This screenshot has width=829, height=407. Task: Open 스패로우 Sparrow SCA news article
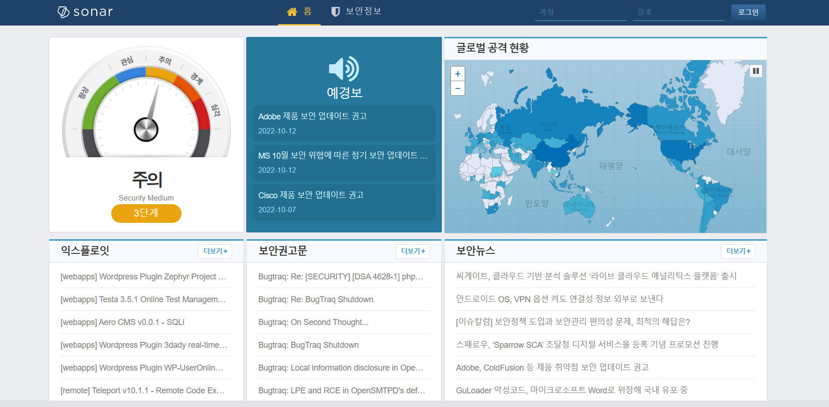pyautogui.click(x=587, y=345)
